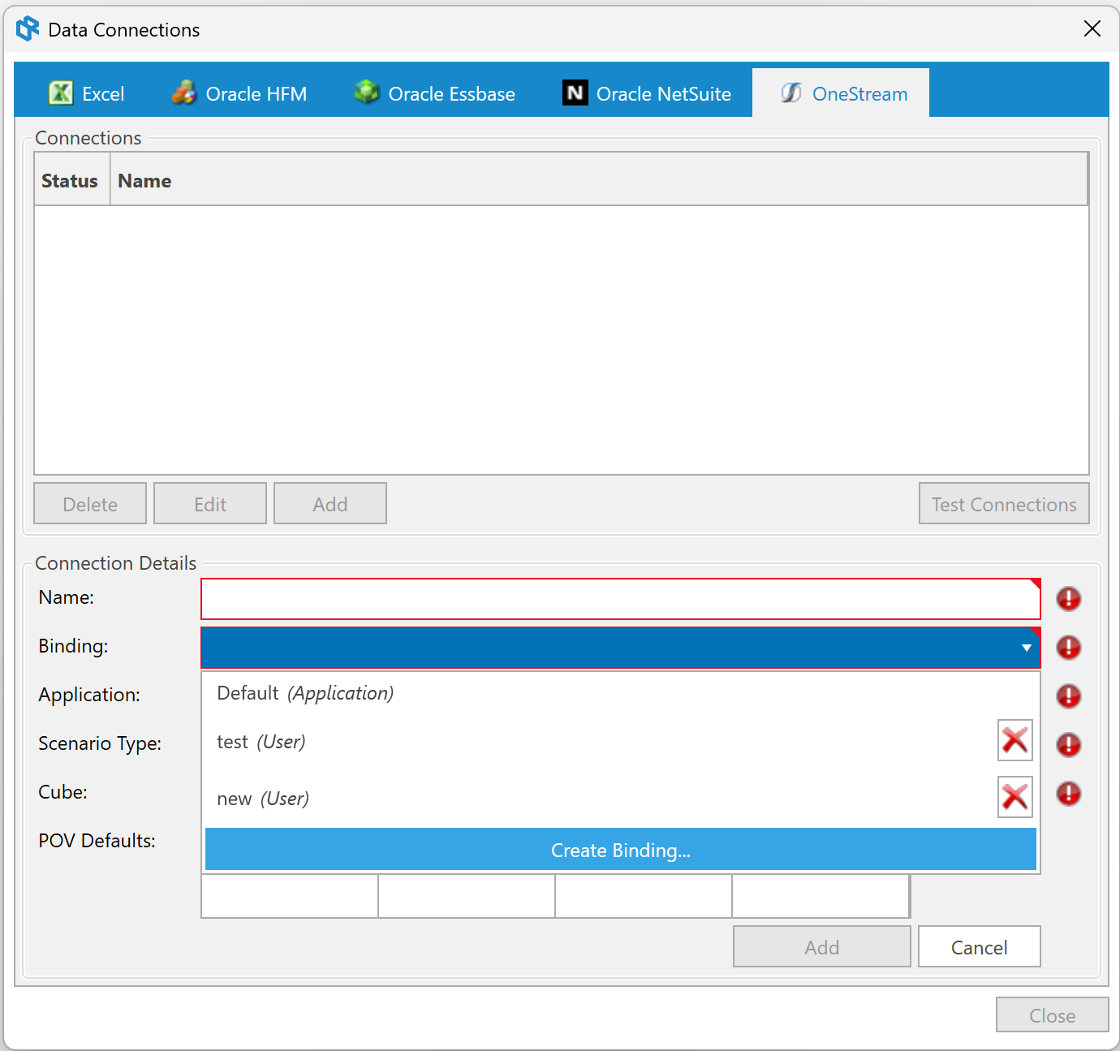This screenshot has width=1120, height=1051.
Task: Click into the Name input field
Action: [621, 599]
